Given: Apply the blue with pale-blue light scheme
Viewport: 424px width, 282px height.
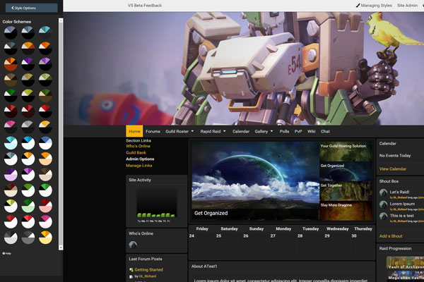Looking at the screenshot, I should click(45, 143).
